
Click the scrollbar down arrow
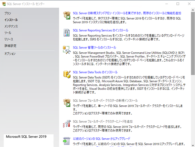(x=193, y=145)
